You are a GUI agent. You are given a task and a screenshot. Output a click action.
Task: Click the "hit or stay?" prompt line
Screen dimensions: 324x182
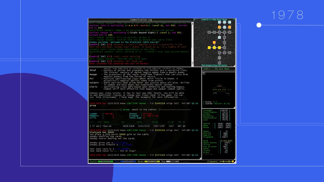112,151
